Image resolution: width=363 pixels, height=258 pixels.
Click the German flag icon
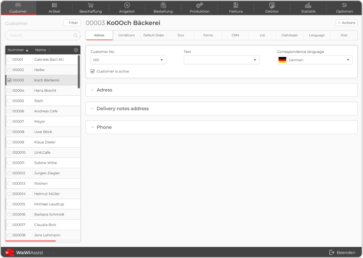(282, 60)
